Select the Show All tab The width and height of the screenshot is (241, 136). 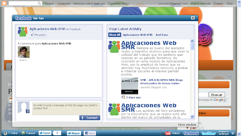pyautogui.click(x=114, y=35)
